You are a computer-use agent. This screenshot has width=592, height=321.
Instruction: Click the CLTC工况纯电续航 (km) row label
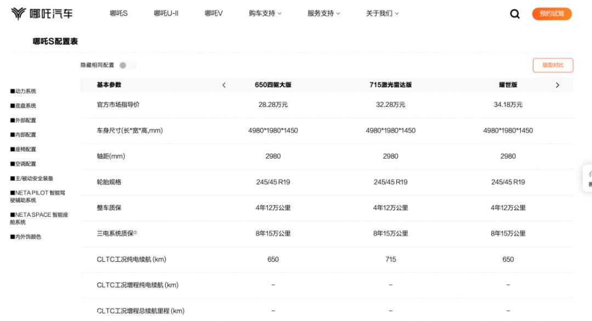click(x=132, y=260)
